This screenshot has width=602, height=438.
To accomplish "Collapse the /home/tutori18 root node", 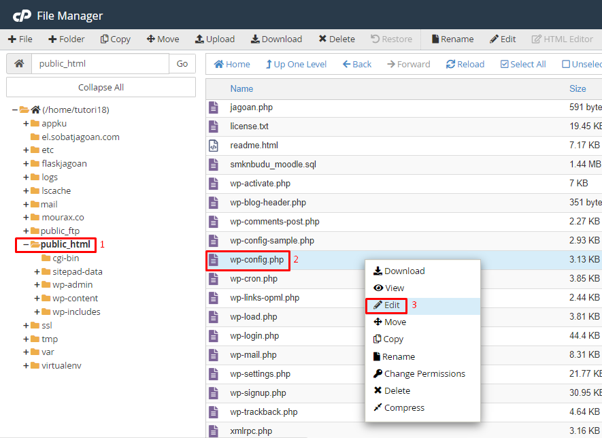I will pyautogui.click(x=14, y=109).
